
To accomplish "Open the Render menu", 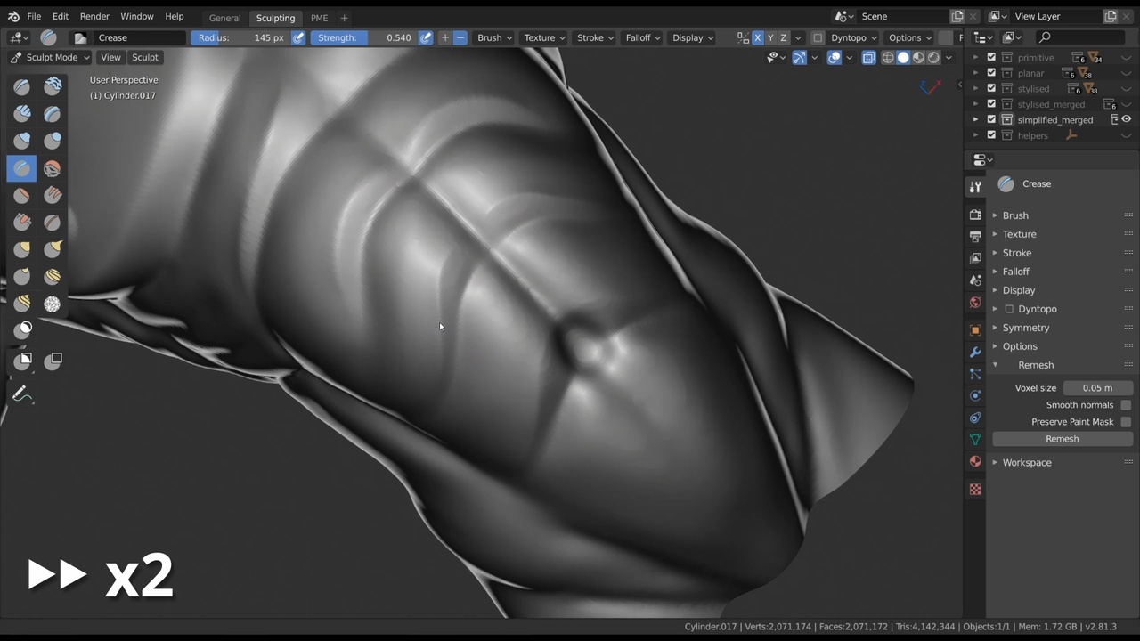I will [x=94, y=16].
